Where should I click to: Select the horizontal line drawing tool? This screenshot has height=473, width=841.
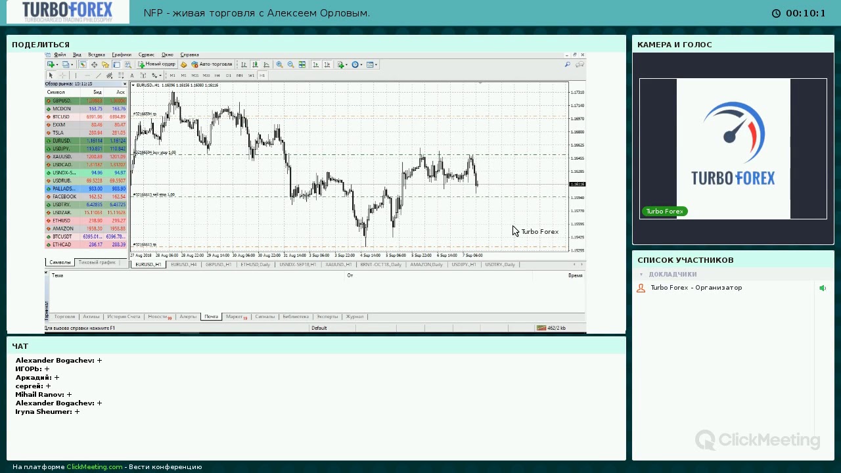(x=87, y=76)
